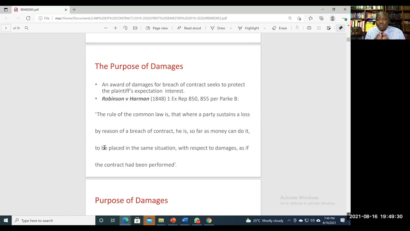Image resolution: width=410 pixels, height=231 pixels.
Task: Open Microsoft Store from taskbar
Action: [x=137, y=221]
